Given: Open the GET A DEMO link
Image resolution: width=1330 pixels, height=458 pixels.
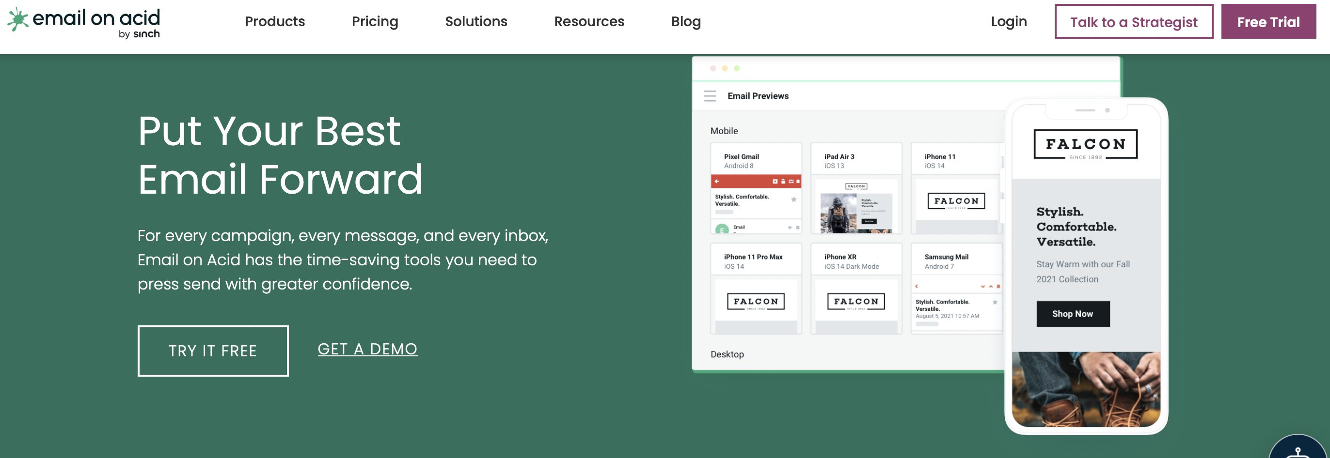Looking at the screenshot, I should point(367,349).
